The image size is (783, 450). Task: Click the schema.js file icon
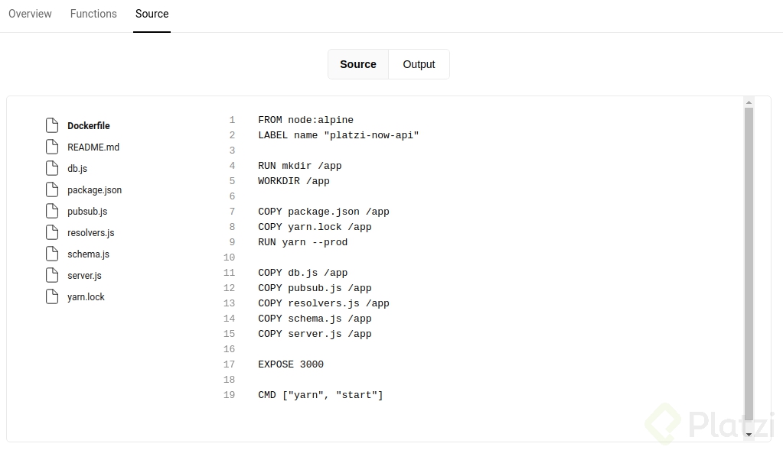point(52,253)
